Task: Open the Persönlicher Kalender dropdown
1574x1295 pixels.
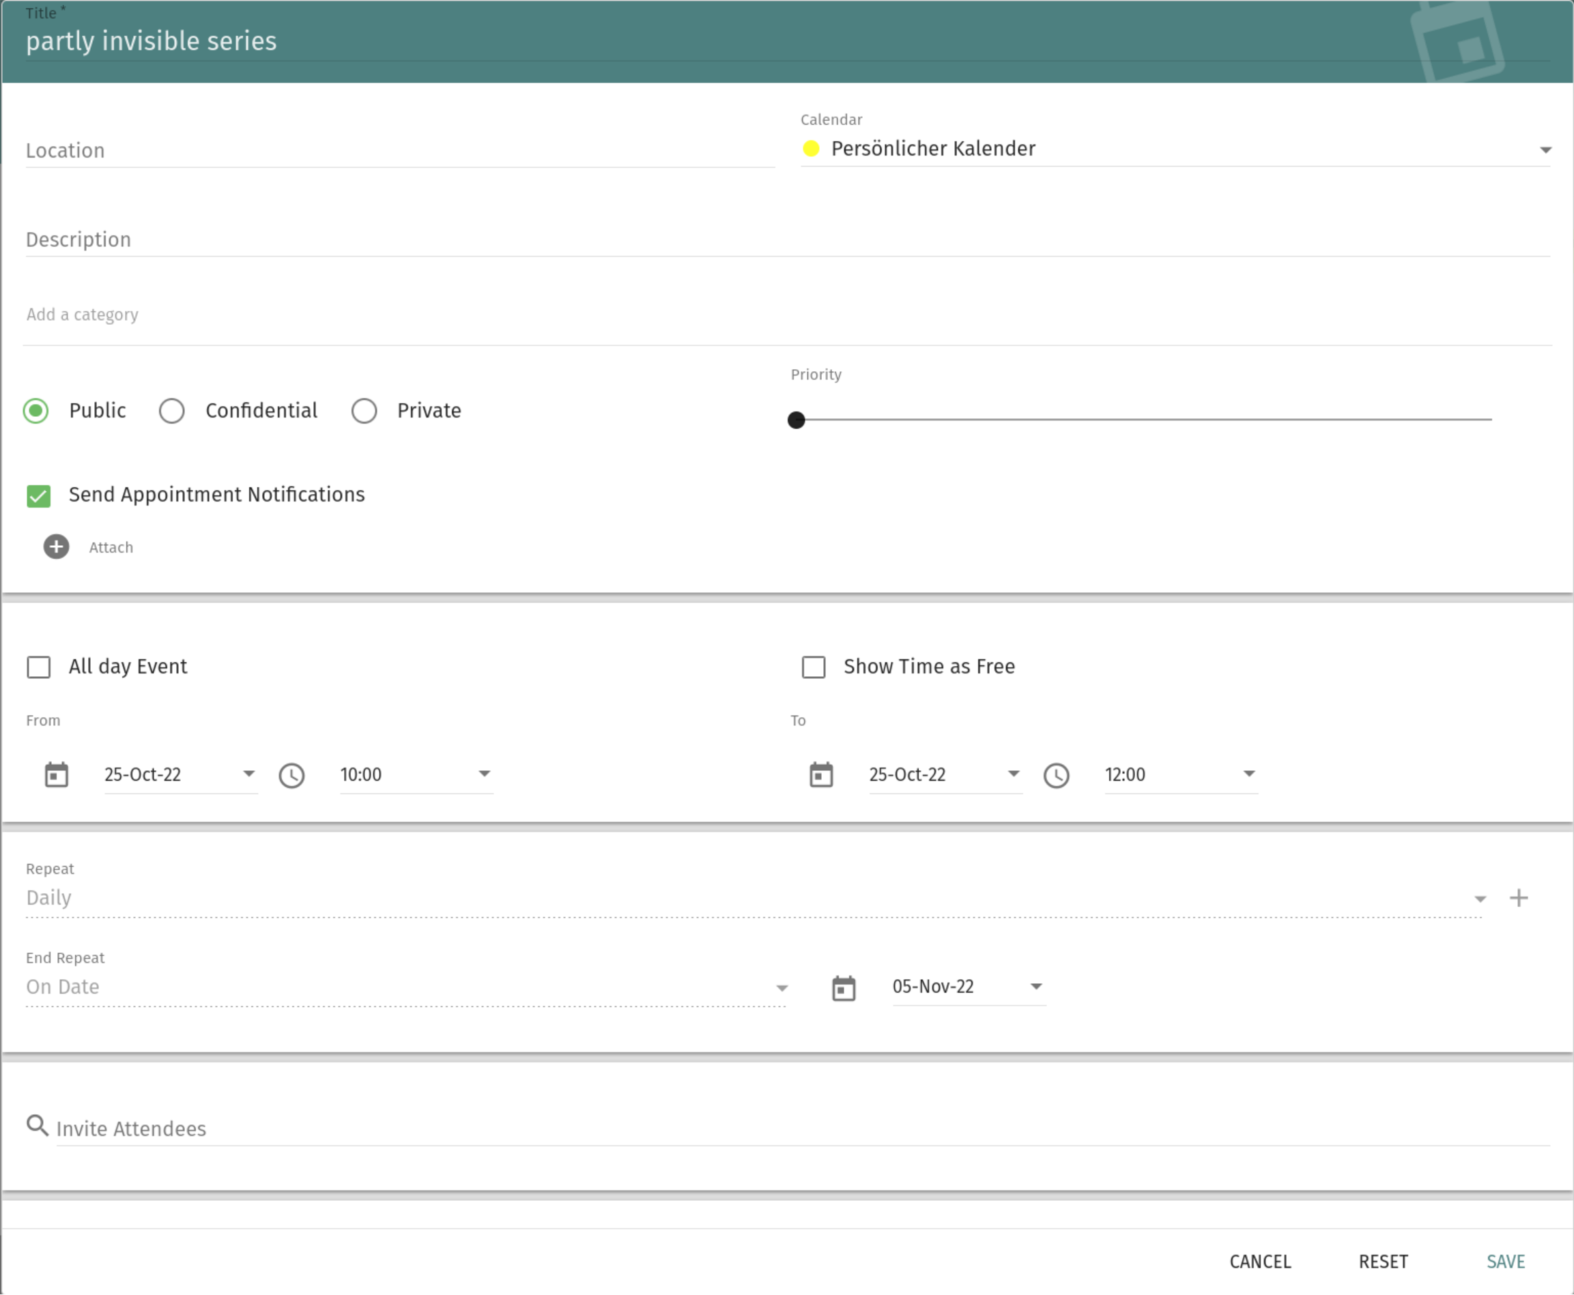Action: pos(1175,149)
